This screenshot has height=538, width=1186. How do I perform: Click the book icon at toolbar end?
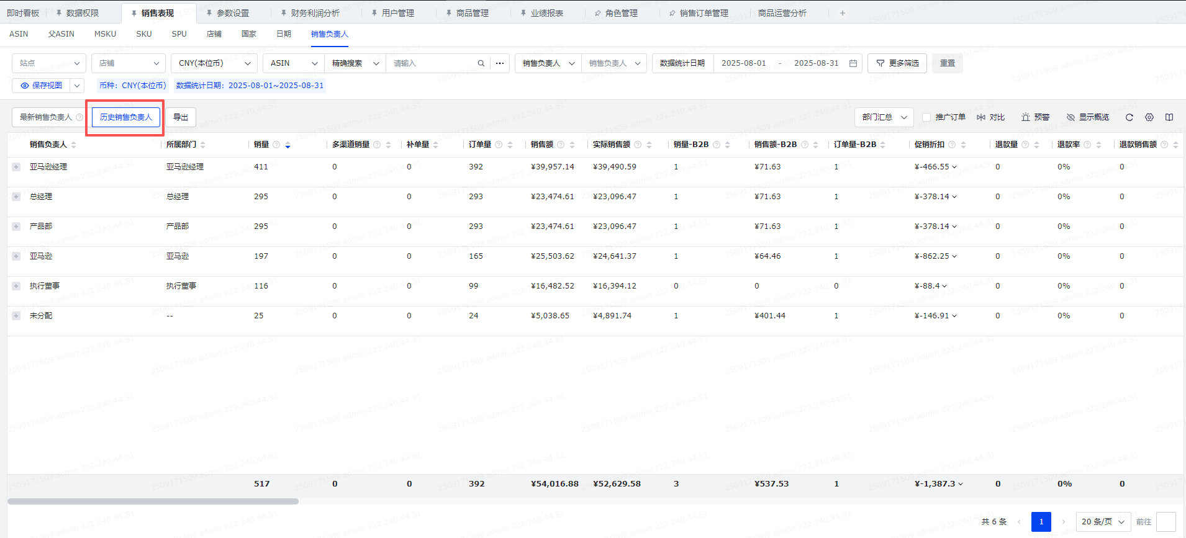click(1169, 117)
